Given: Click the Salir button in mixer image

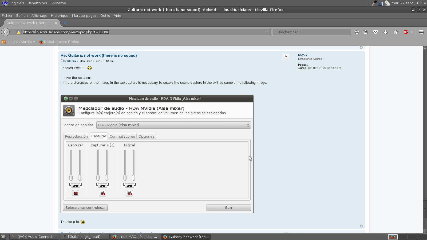Looking at the screenshot, I should [229, 207].
